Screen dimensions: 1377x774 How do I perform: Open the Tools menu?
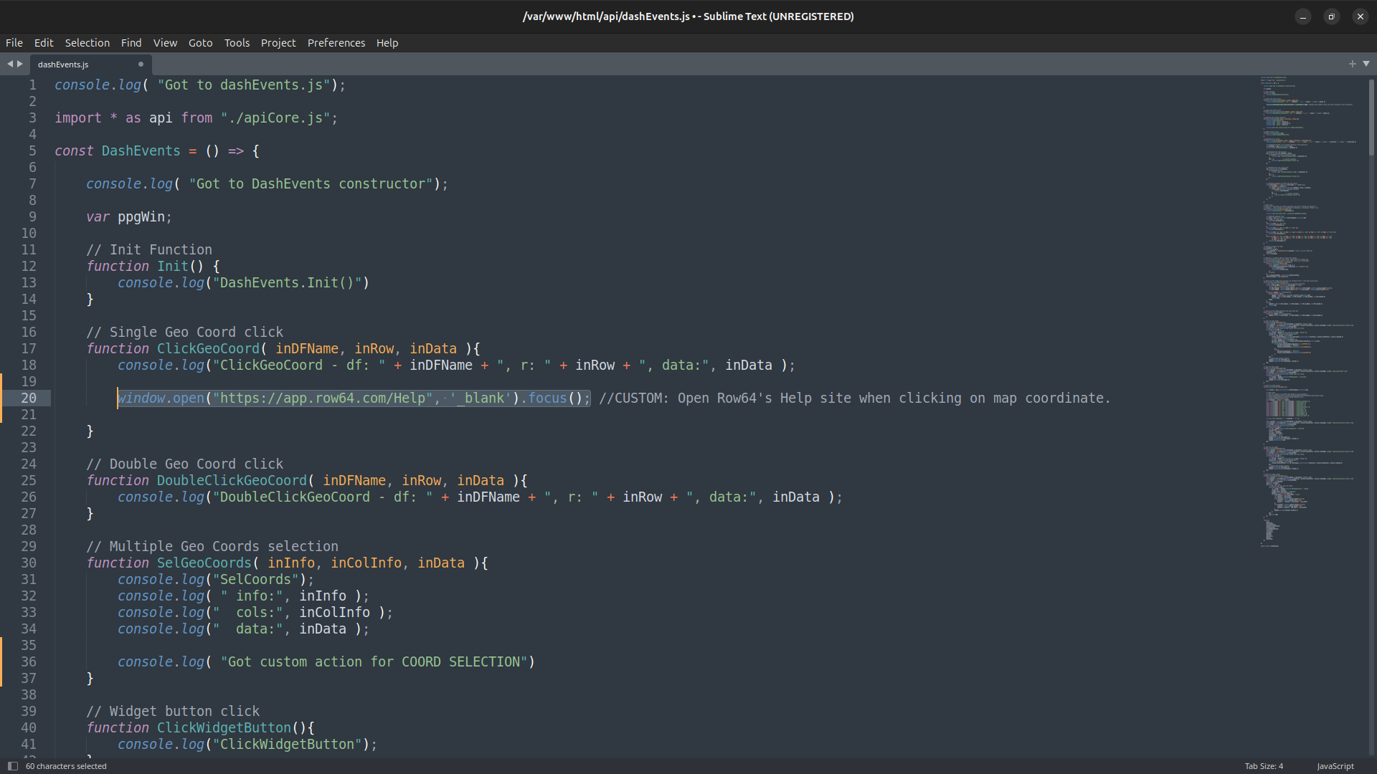tap(237, 43)
